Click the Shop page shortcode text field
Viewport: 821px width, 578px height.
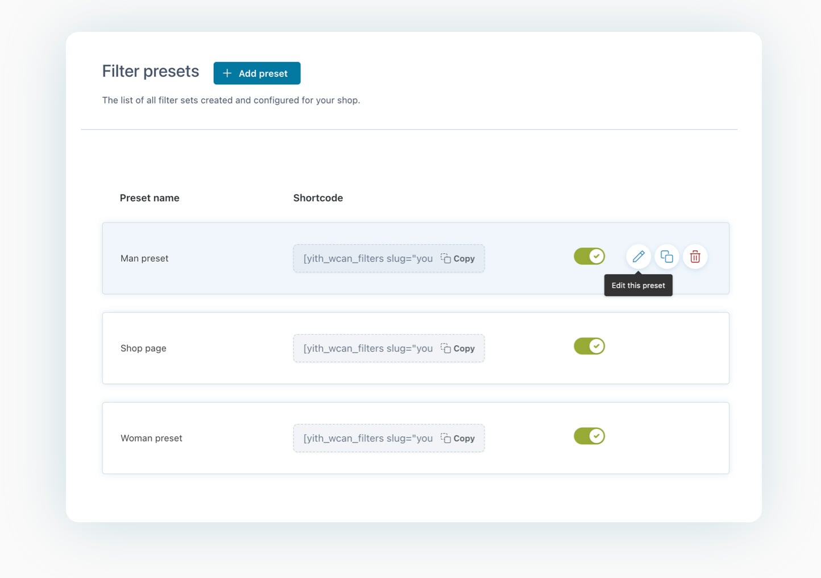367,348
